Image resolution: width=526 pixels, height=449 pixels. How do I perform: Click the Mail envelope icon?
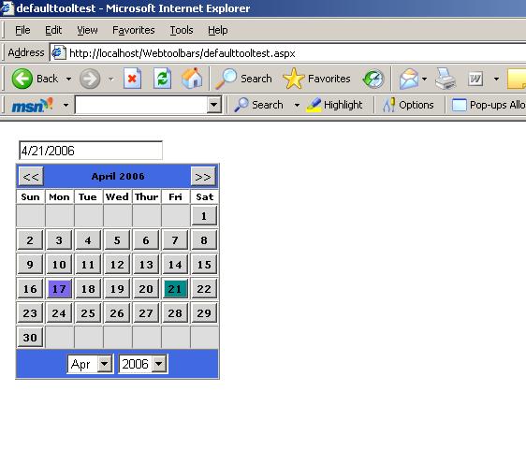coord(408,79)
